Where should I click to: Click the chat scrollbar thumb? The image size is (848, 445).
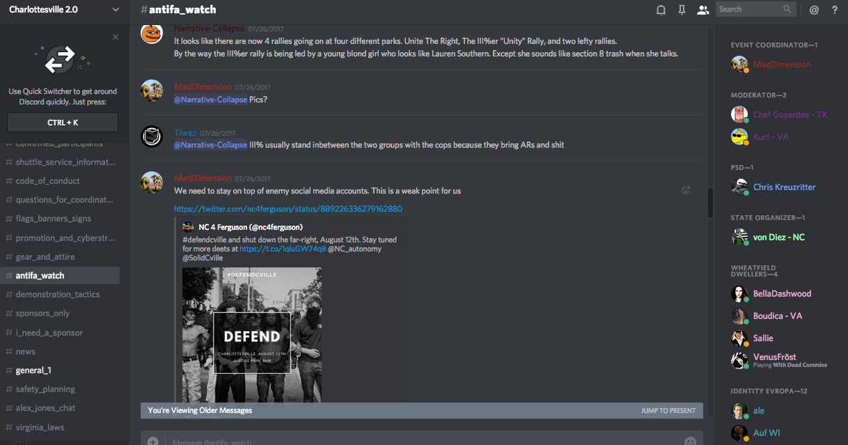point(710,203)
